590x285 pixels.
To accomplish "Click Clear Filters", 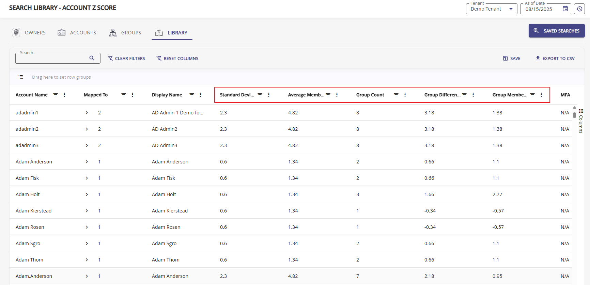I will tap(126, 58).
